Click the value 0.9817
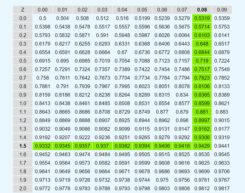The image size is (245, 193). coord(222,188)
